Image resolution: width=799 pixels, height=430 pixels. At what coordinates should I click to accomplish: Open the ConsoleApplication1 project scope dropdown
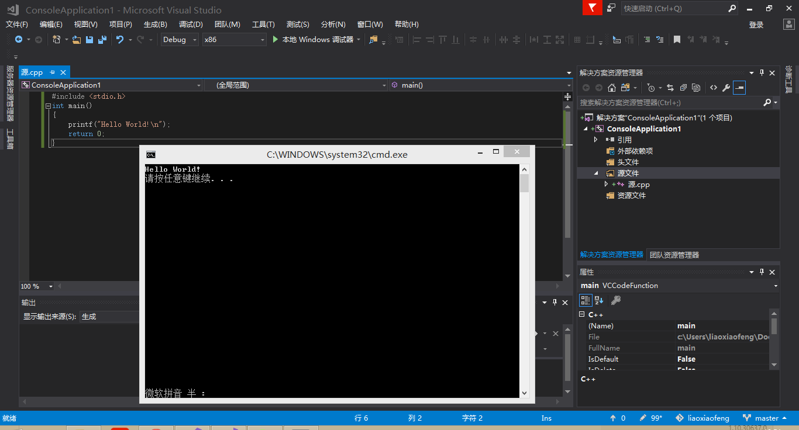pyautogui.click(x=111, y=85)
